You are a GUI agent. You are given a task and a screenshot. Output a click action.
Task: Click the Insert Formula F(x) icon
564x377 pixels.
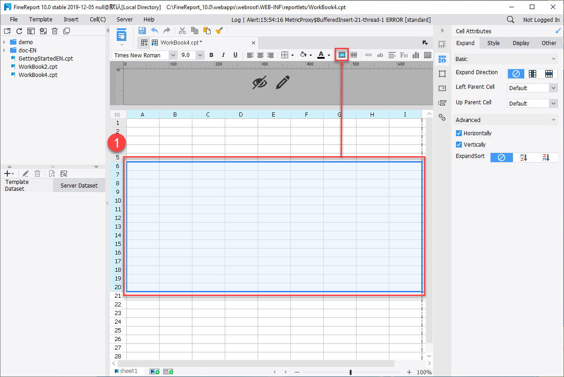tap(404, 55)
